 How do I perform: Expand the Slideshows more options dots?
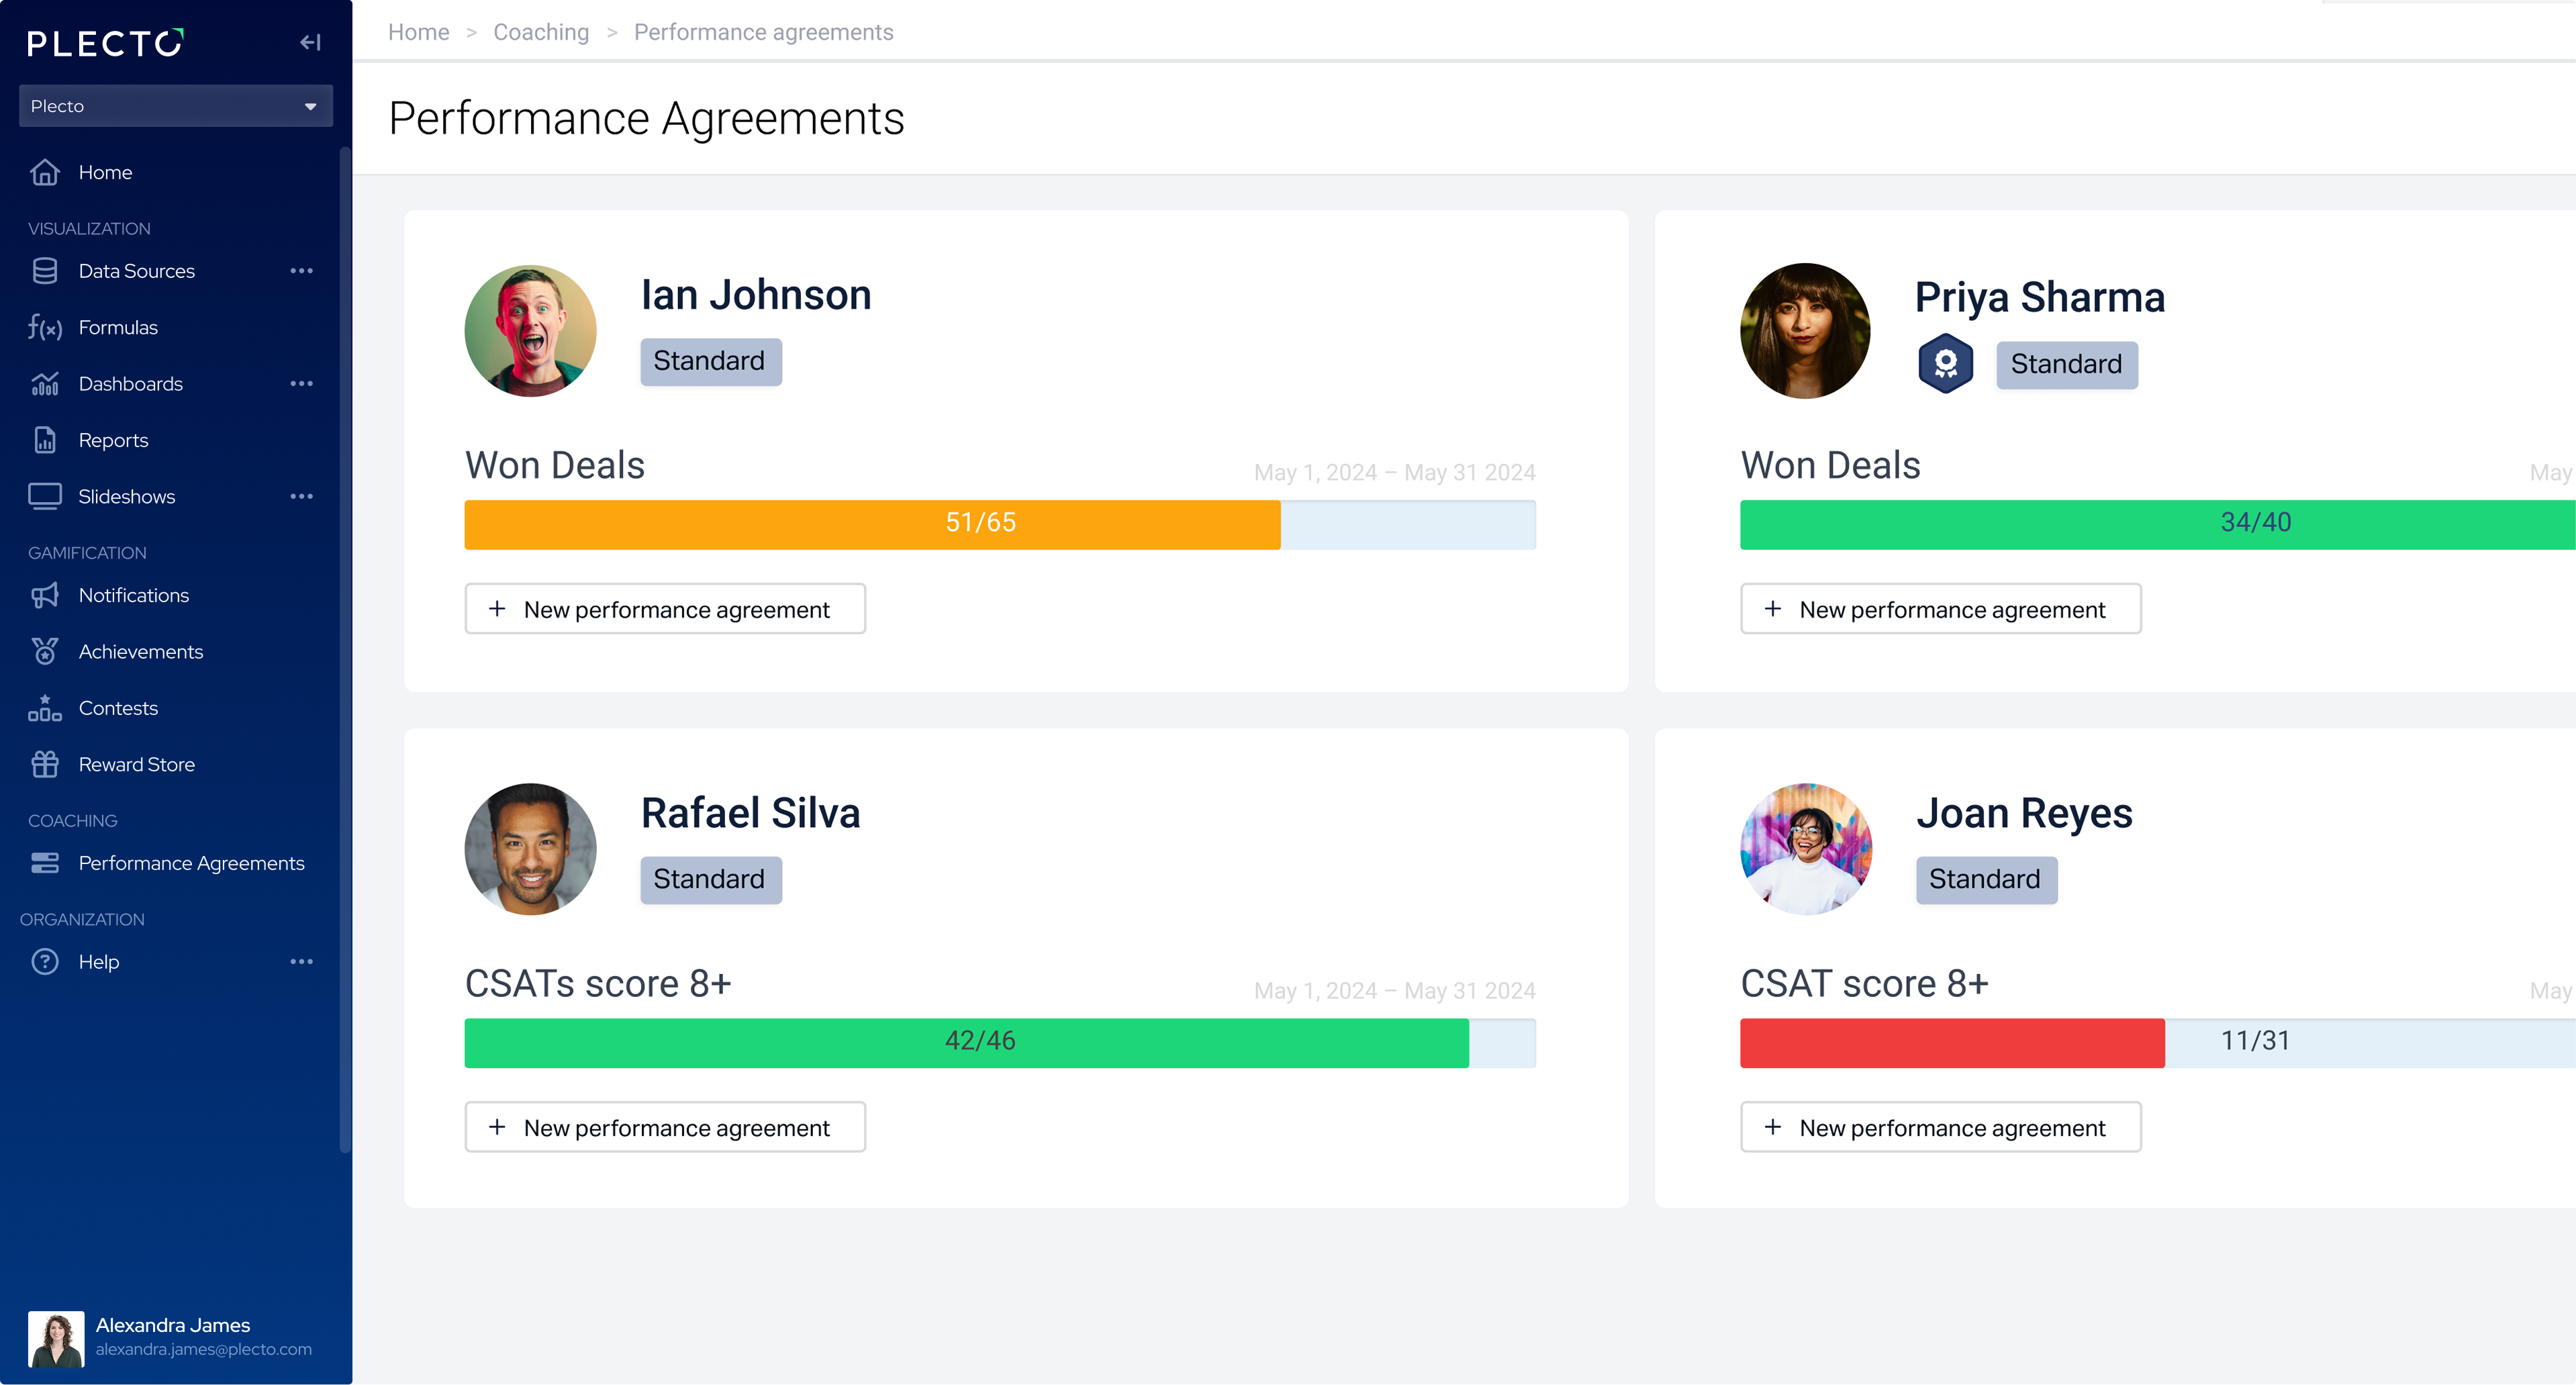302,496
